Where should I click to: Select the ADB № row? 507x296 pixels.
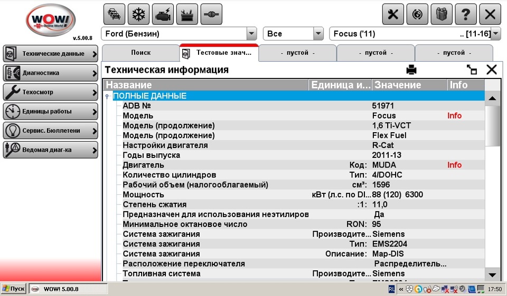tap(303, 106)
